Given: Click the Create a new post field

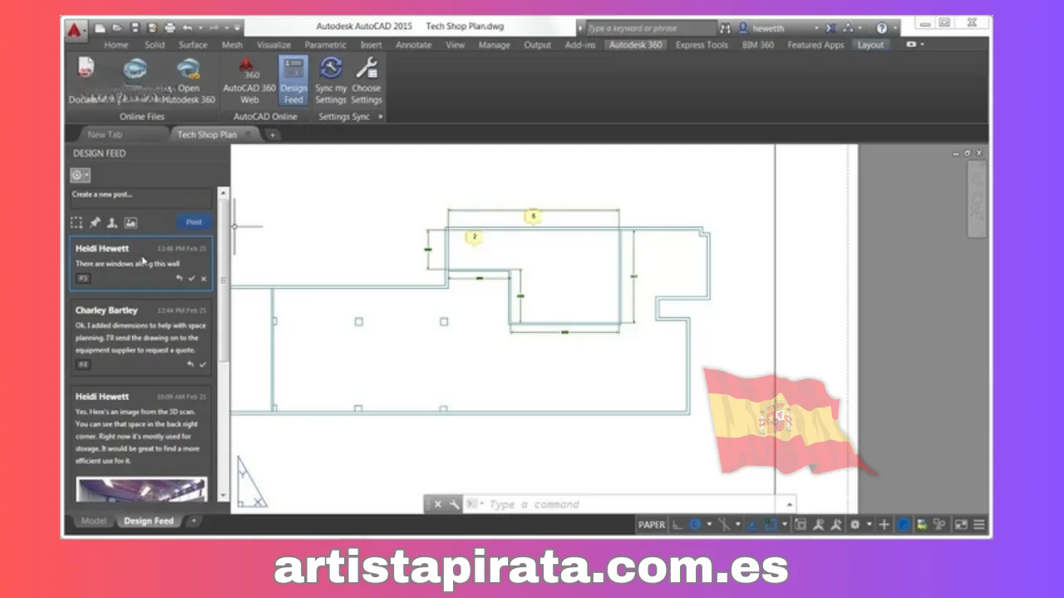Looking at the screenshot, I should [x=140, y=199].
